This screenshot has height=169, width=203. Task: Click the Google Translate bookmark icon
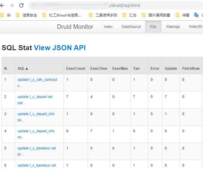click(x=196, y=15)
